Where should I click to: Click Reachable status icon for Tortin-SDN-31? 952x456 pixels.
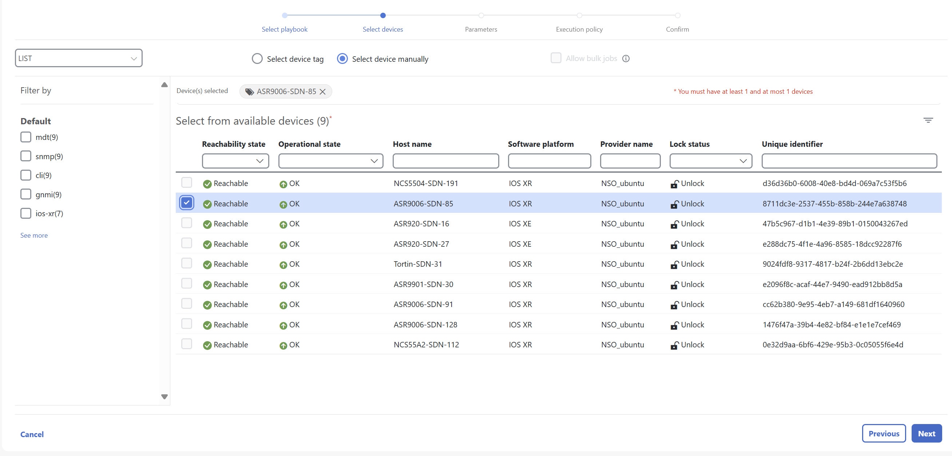coord(207,265)
